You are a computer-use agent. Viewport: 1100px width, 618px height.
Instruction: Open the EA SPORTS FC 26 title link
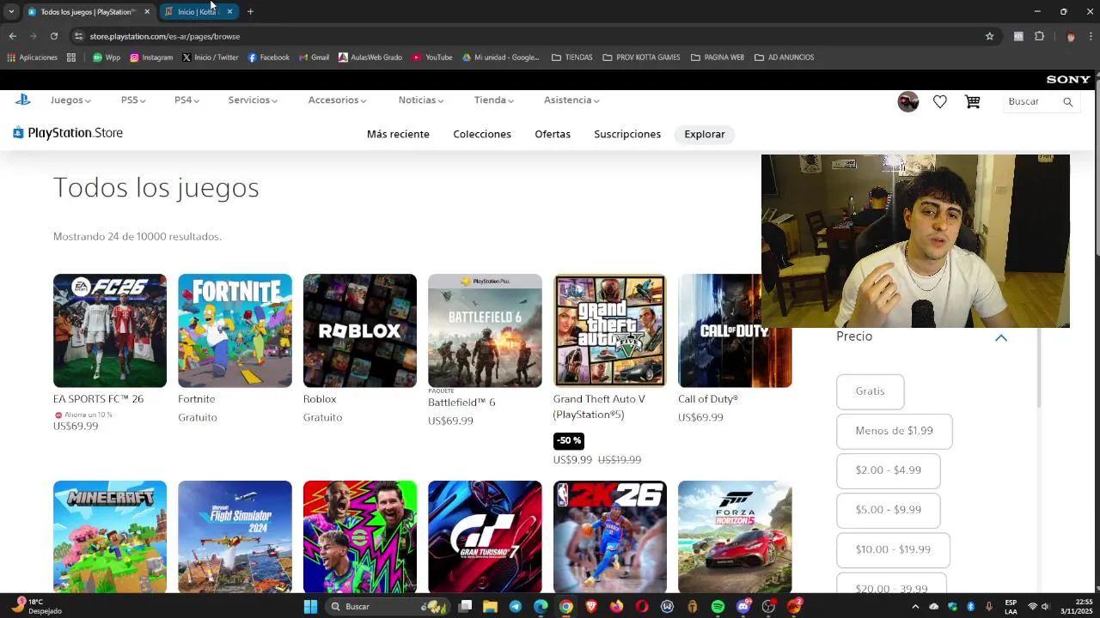click(x=98, y=399)
